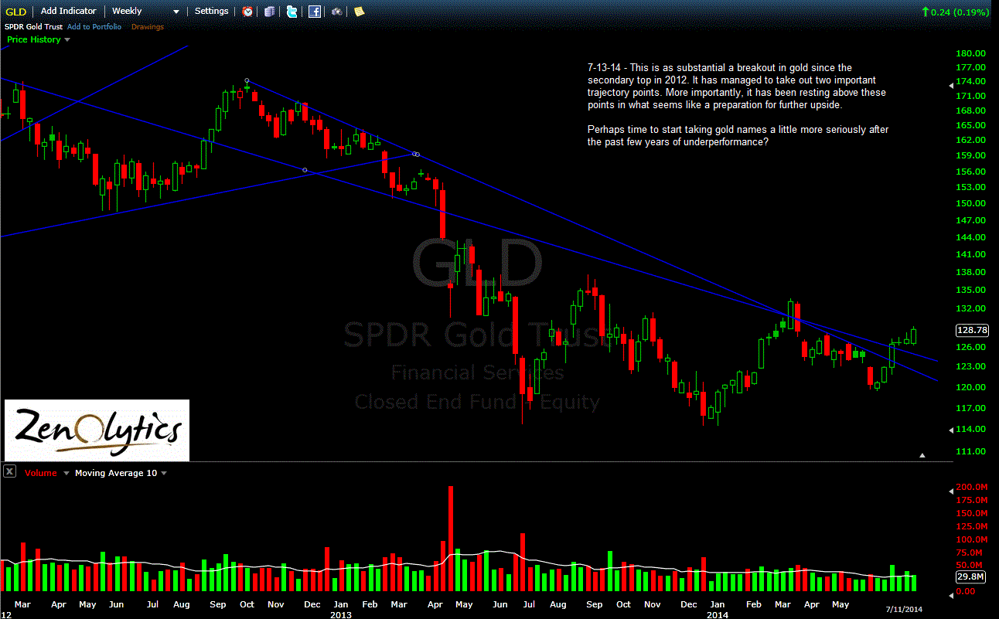Click the 180.00 price axis label
Viewport: 999px width, 619px height.
click(x=970, y=53)
